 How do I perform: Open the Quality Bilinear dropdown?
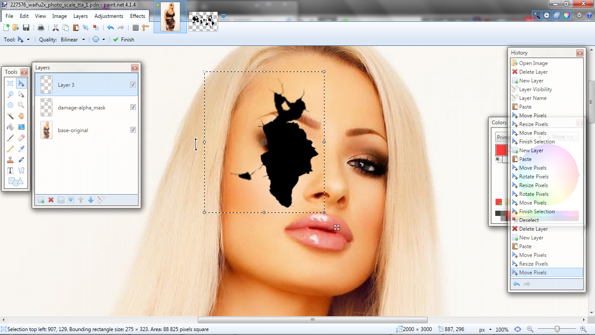click(x=73, y=39)
